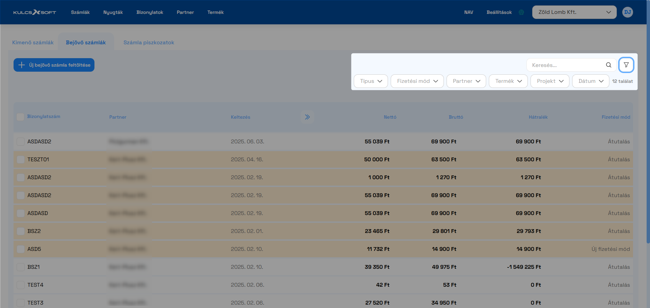Select the Bejövő számlák tab
Image resolution: width=650 pixels, height=308 pixels.
point(86,43)
